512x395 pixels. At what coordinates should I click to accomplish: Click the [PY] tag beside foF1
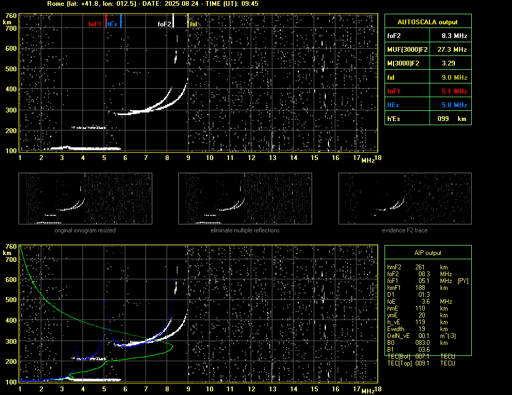coord(463,281)
